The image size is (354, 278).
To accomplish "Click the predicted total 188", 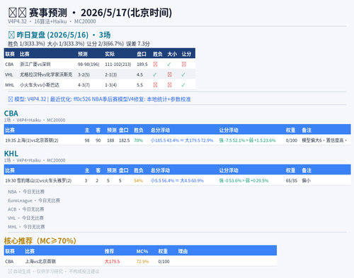I will (x=110, y=140).
